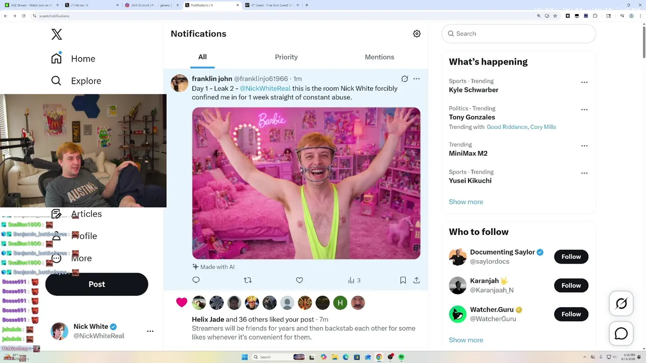Click the Made with AI label

213,267
